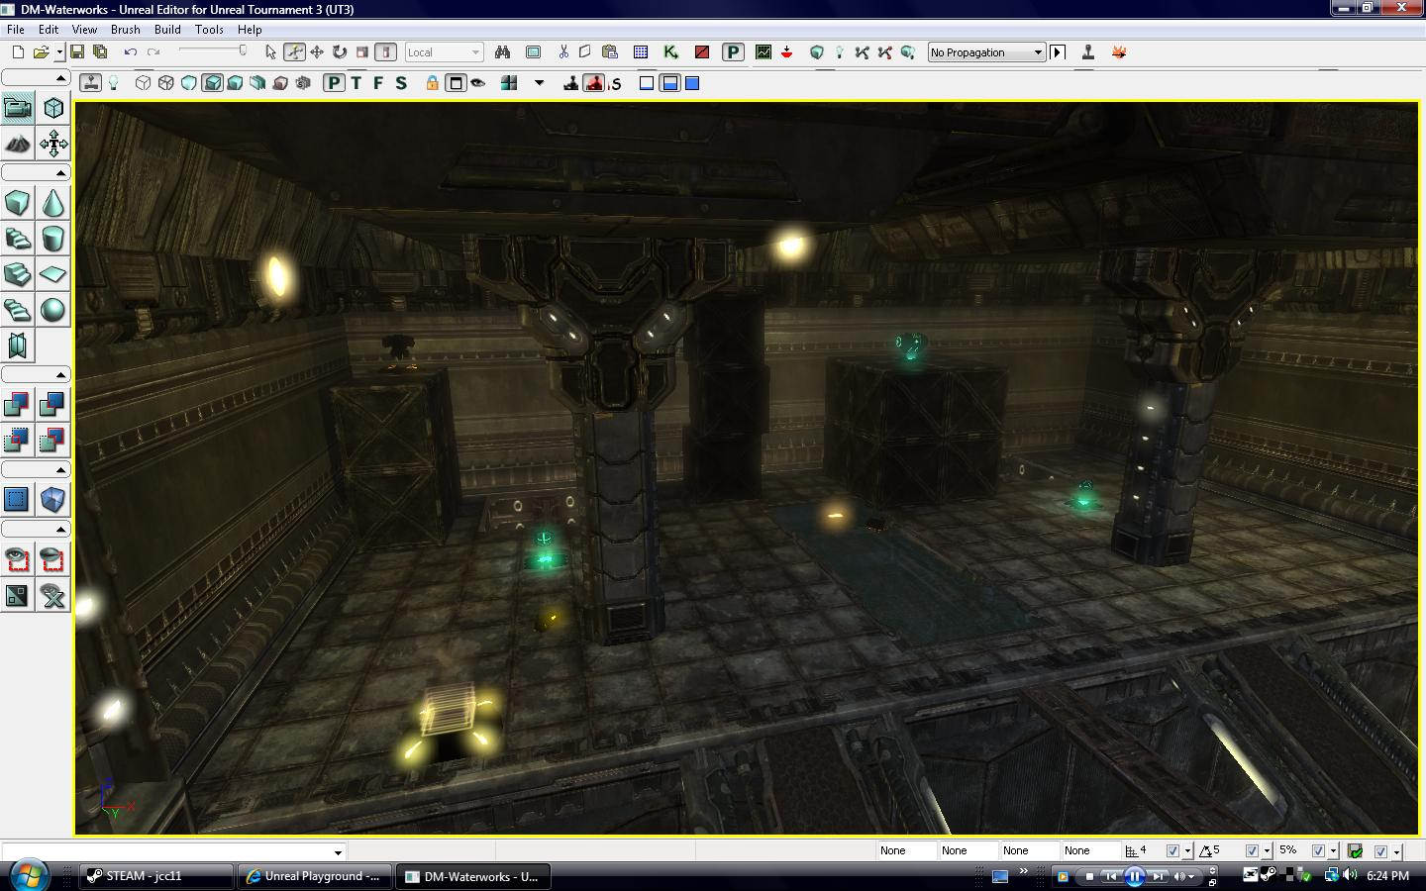Open Search for Actors with the binoculars icon

coord(501,51)
